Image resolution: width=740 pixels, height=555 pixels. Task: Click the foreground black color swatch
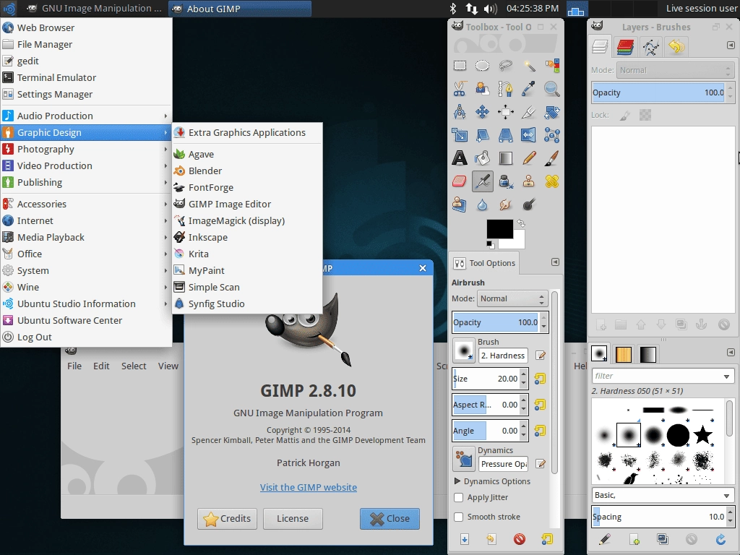[x=499, y=229]
